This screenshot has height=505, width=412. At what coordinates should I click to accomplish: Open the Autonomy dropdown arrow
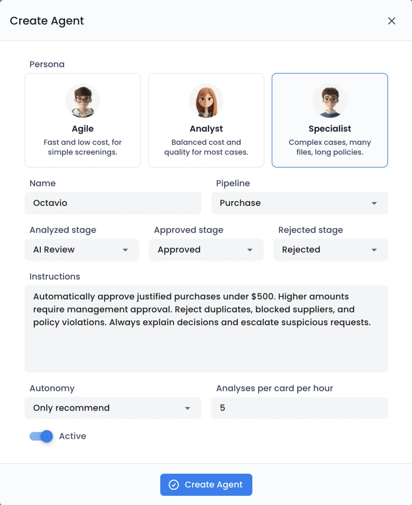[187, 408]
